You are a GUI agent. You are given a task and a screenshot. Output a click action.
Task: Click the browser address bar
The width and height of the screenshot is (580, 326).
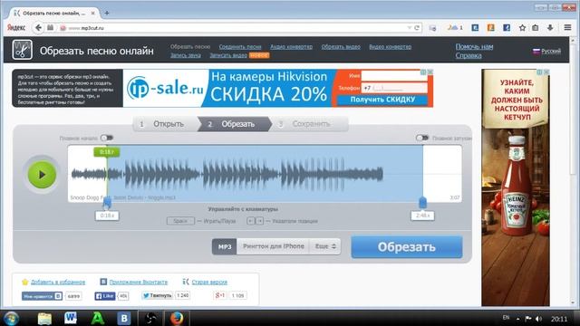point(237,28)
